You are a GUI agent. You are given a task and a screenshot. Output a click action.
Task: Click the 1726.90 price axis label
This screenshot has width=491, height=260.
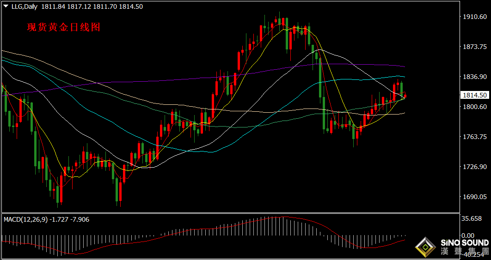476,167
